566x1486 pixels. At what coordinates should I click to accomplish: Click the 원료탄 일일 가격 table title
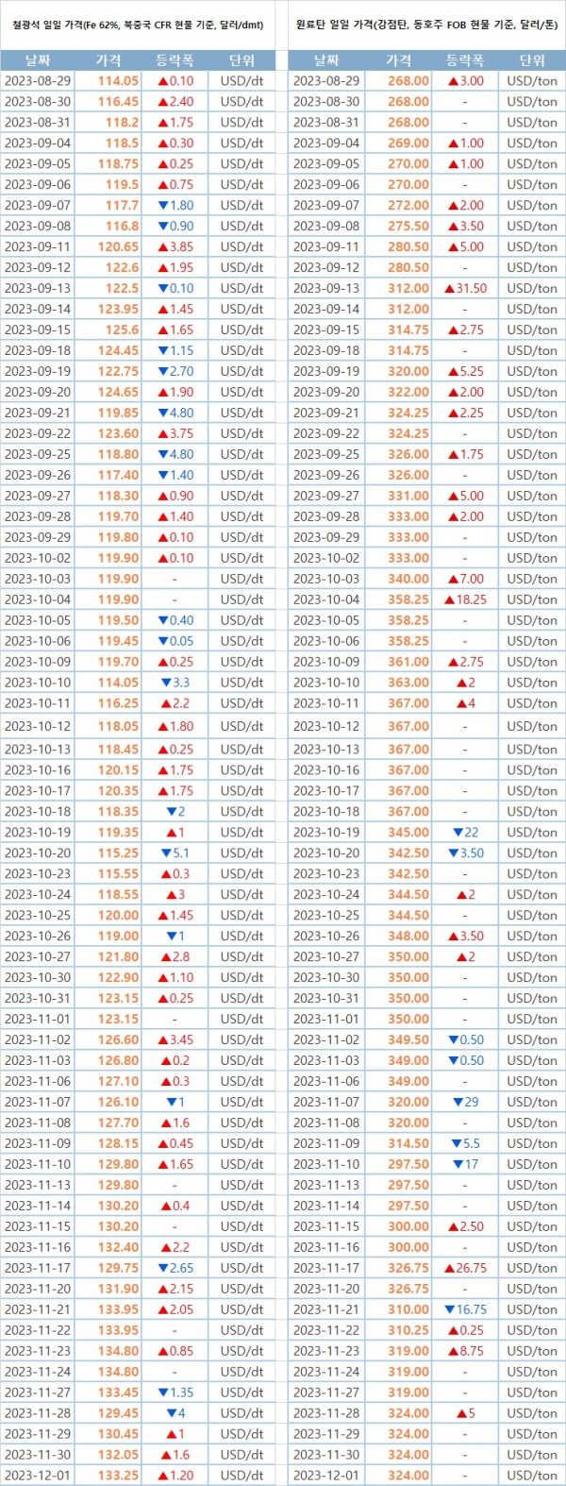coord(426,25)
